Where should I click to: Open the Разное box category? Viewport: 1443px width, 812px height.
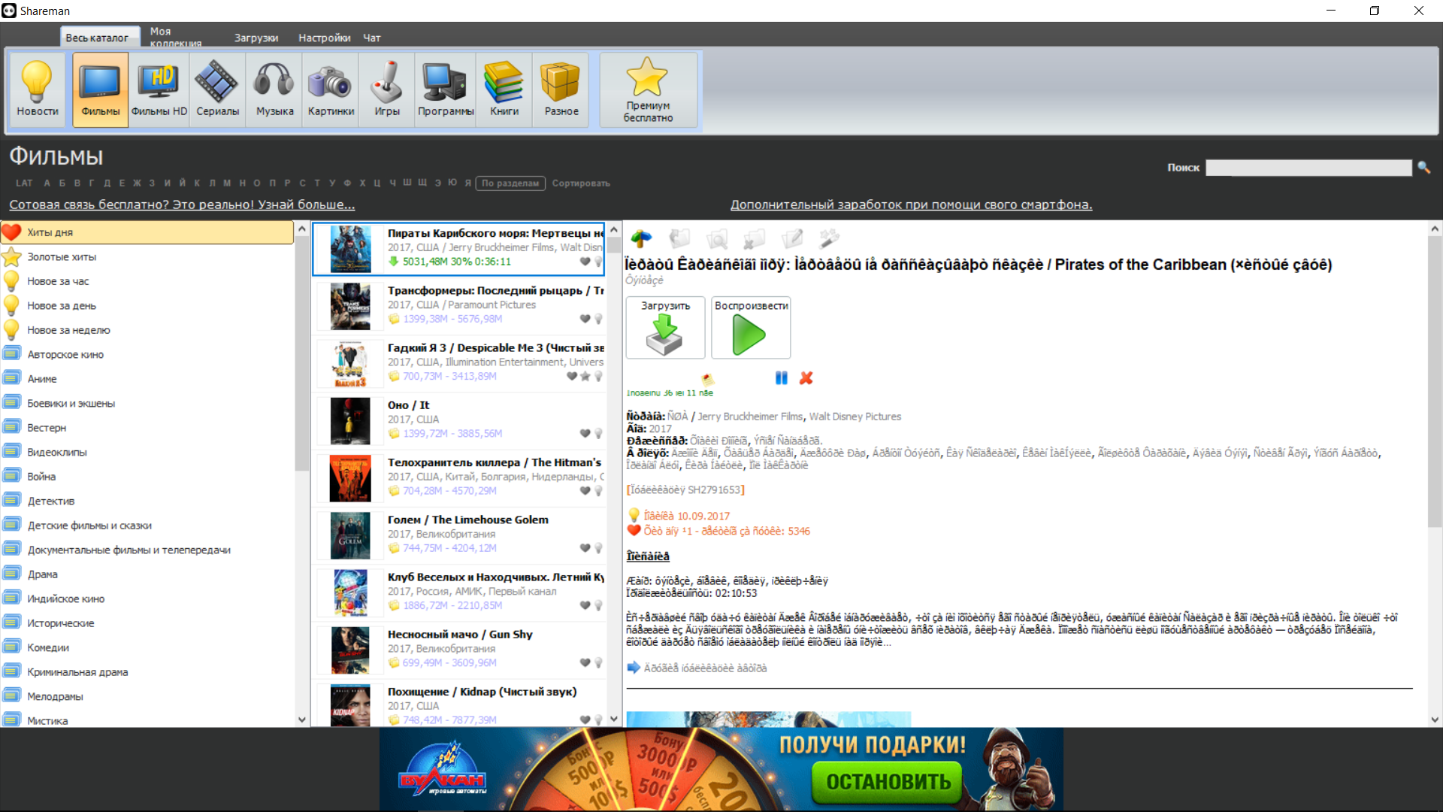coord(561,89)
